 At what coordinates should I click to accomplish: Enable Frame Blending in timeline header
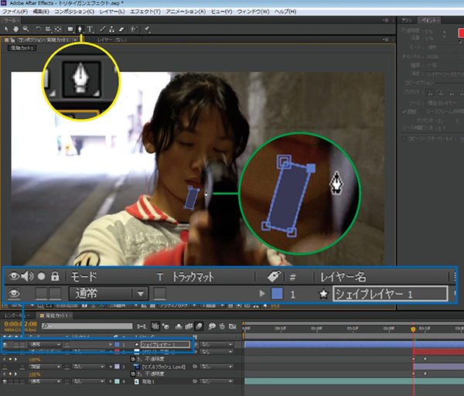tap(189, 326)
